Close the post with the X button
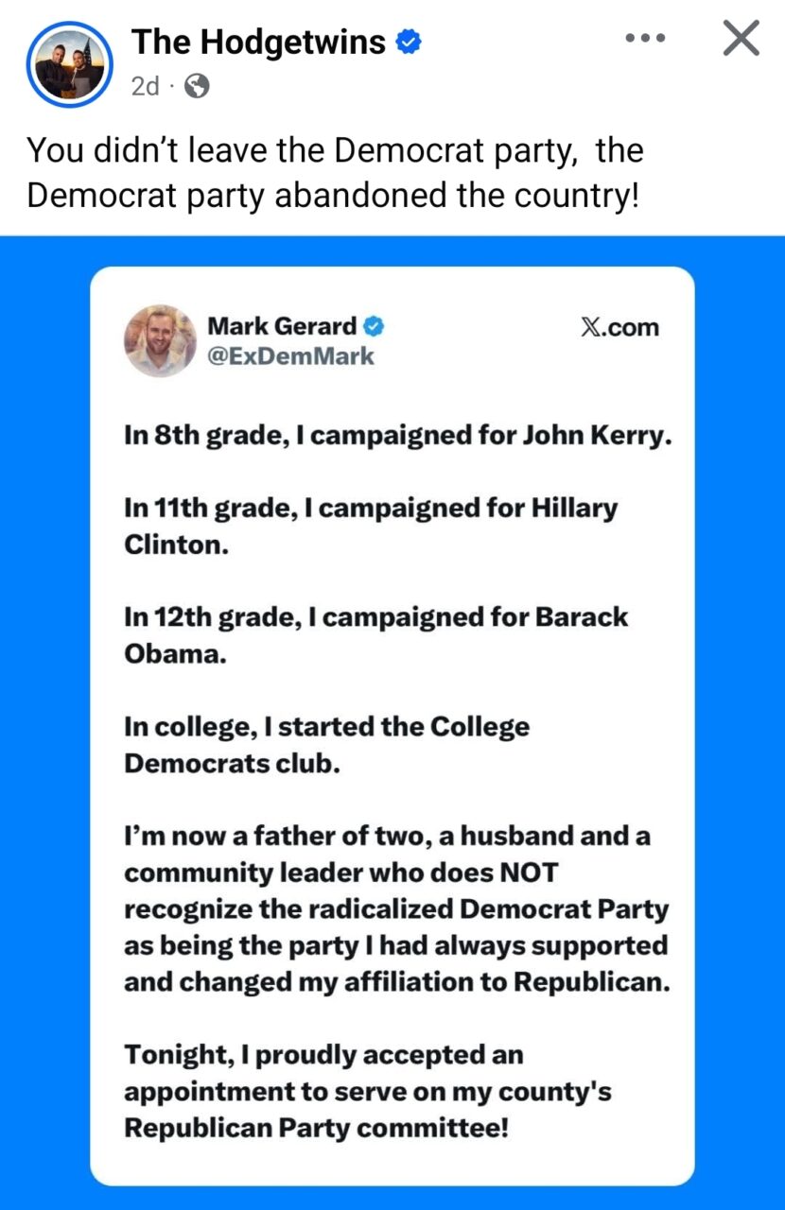 (741, 39)
